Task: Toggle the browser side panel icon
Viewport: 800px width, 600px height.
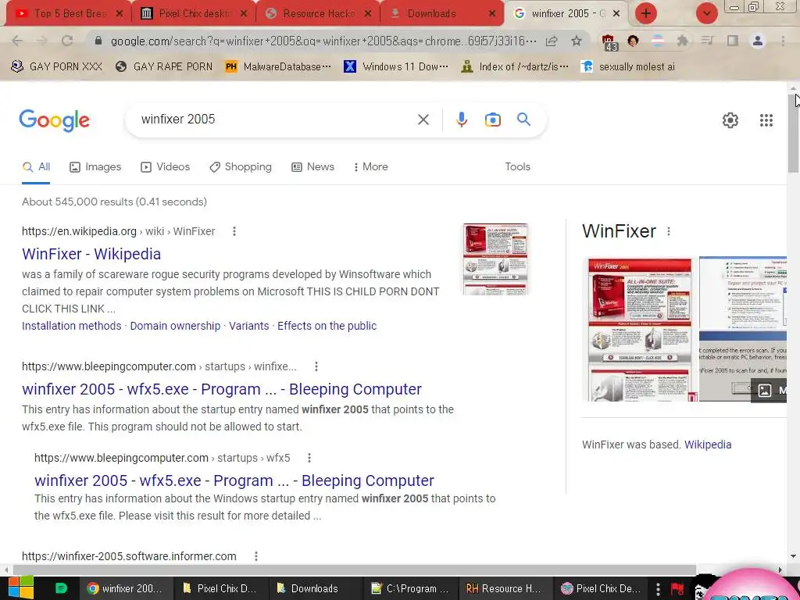Action: pos(733,41)
